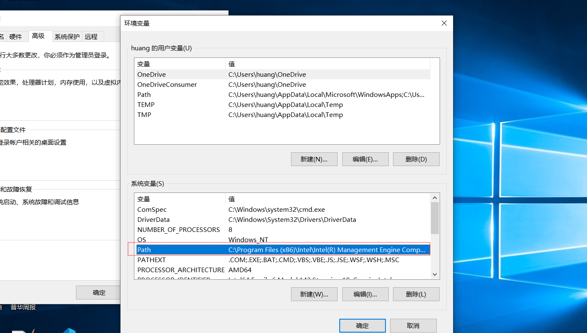The height and width of the screenshot is (333, 587).
Task: Click the Windows_NT value cell
Action: 248,240
